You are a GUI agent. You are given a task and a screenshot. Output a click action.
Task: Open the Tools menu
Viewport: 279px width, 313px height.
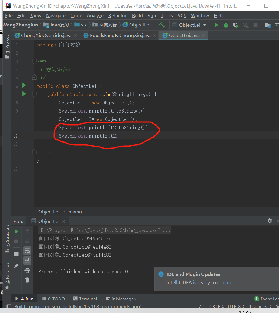(166, 16)
